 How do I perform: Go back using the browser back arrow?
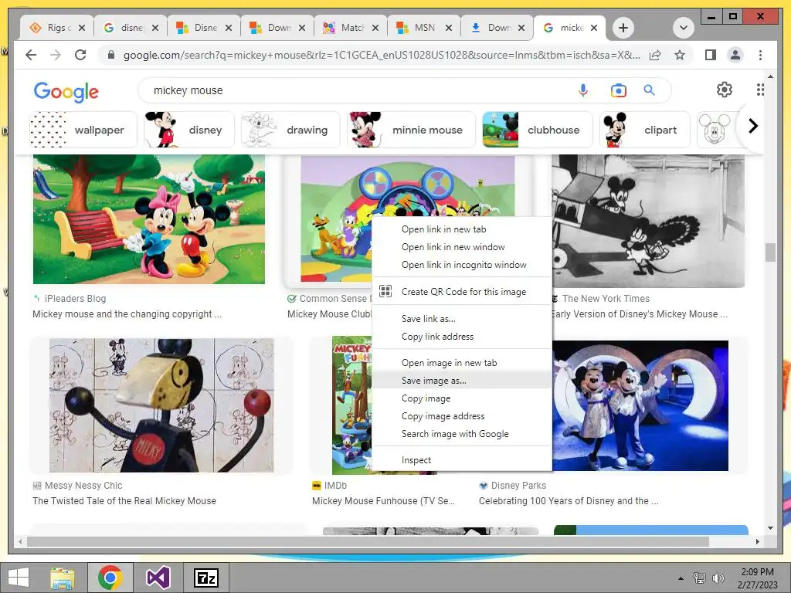tap(31, 55)
